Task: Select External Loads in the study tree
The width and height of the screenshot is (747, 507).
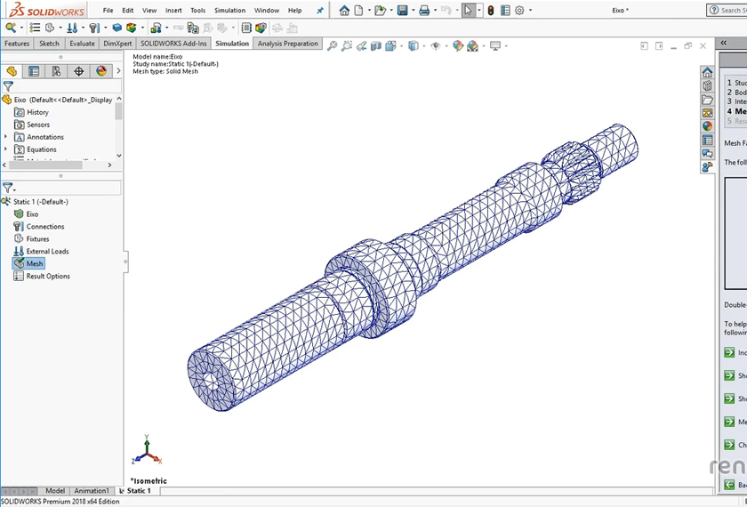Action: (x=47, y=252)
